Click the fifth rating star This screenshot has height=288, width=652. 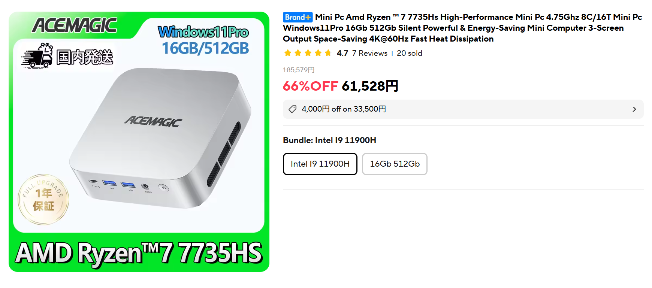(x=328, y=53)
